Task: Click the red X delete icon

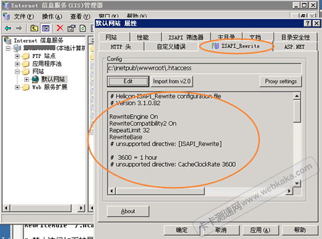Action: [x=60, y=28]
